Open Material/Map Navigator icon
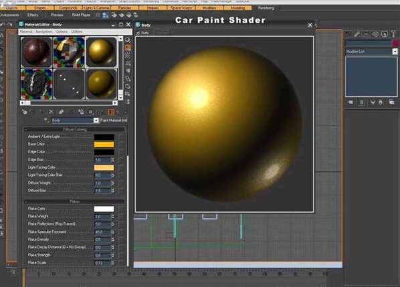 128,102
